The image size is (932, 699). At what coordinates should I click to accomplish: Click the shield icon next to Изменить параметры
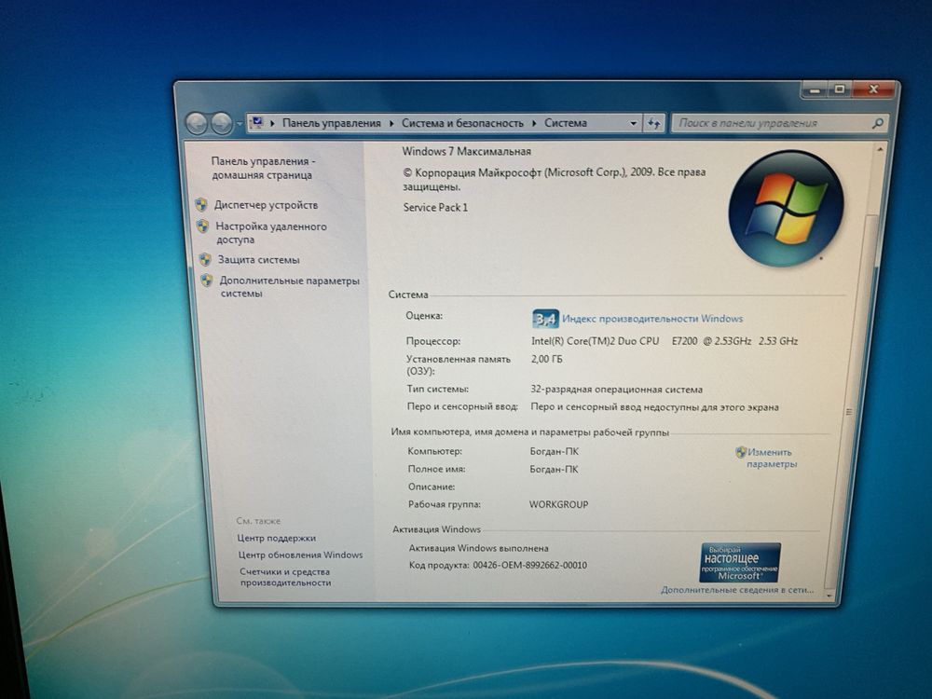tap(741, 452)
